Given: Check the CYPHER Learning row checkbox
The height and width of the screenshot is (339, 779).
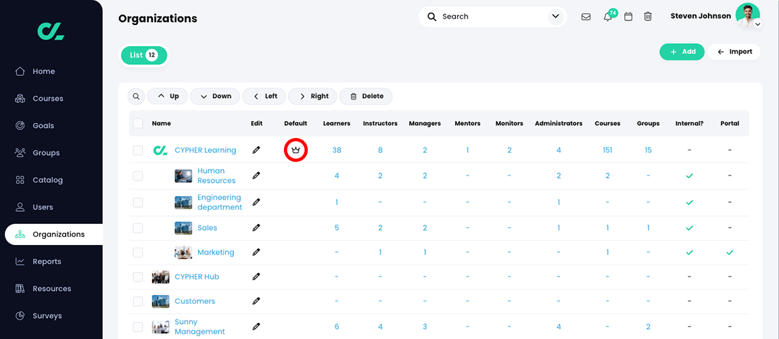Looking at the screenshot, I should [138, 150].
